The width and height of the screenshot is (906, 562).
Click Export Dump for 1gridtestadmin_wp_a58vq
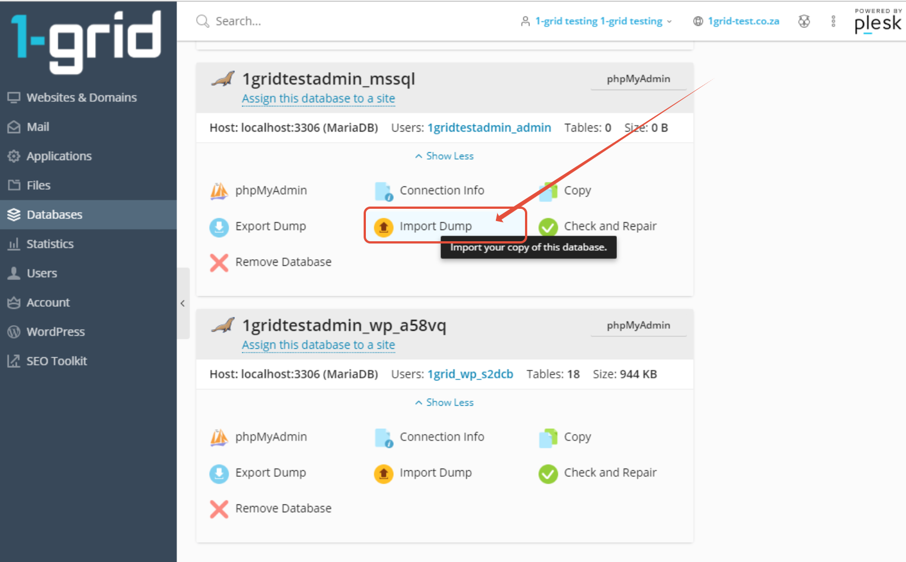pyautogui.click(x=258, y=473)
